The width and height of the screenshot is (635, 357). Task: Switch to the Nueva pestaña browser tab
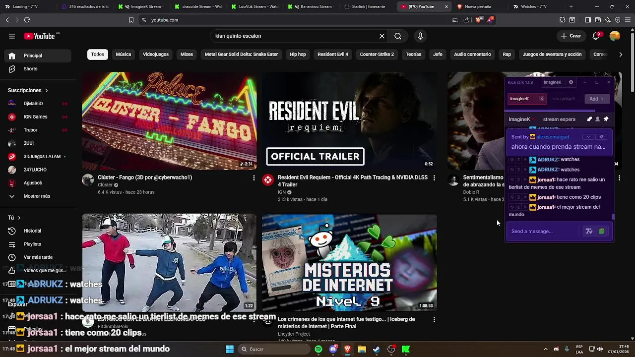click(x=478, y=6)
